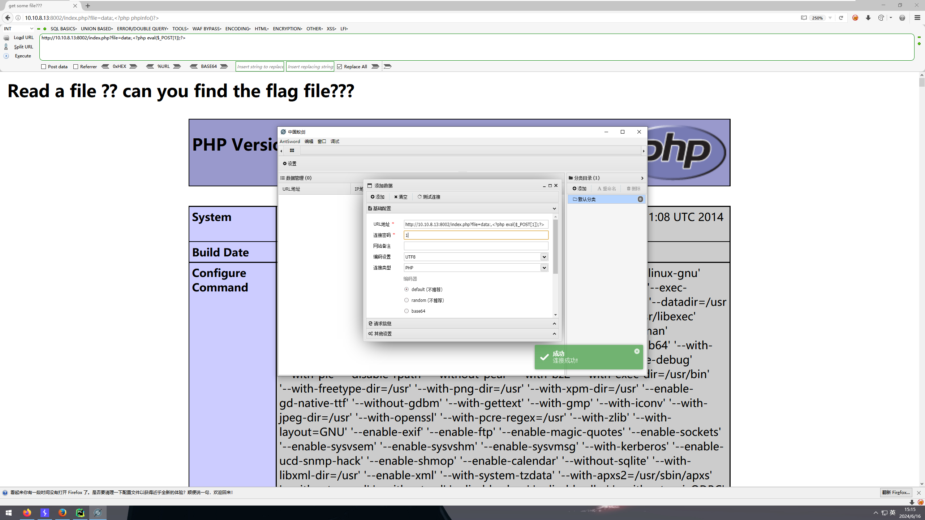Viewport: 925px width, 520px height.
Task: Open a new Firefox tab
Action: point(88,6)
